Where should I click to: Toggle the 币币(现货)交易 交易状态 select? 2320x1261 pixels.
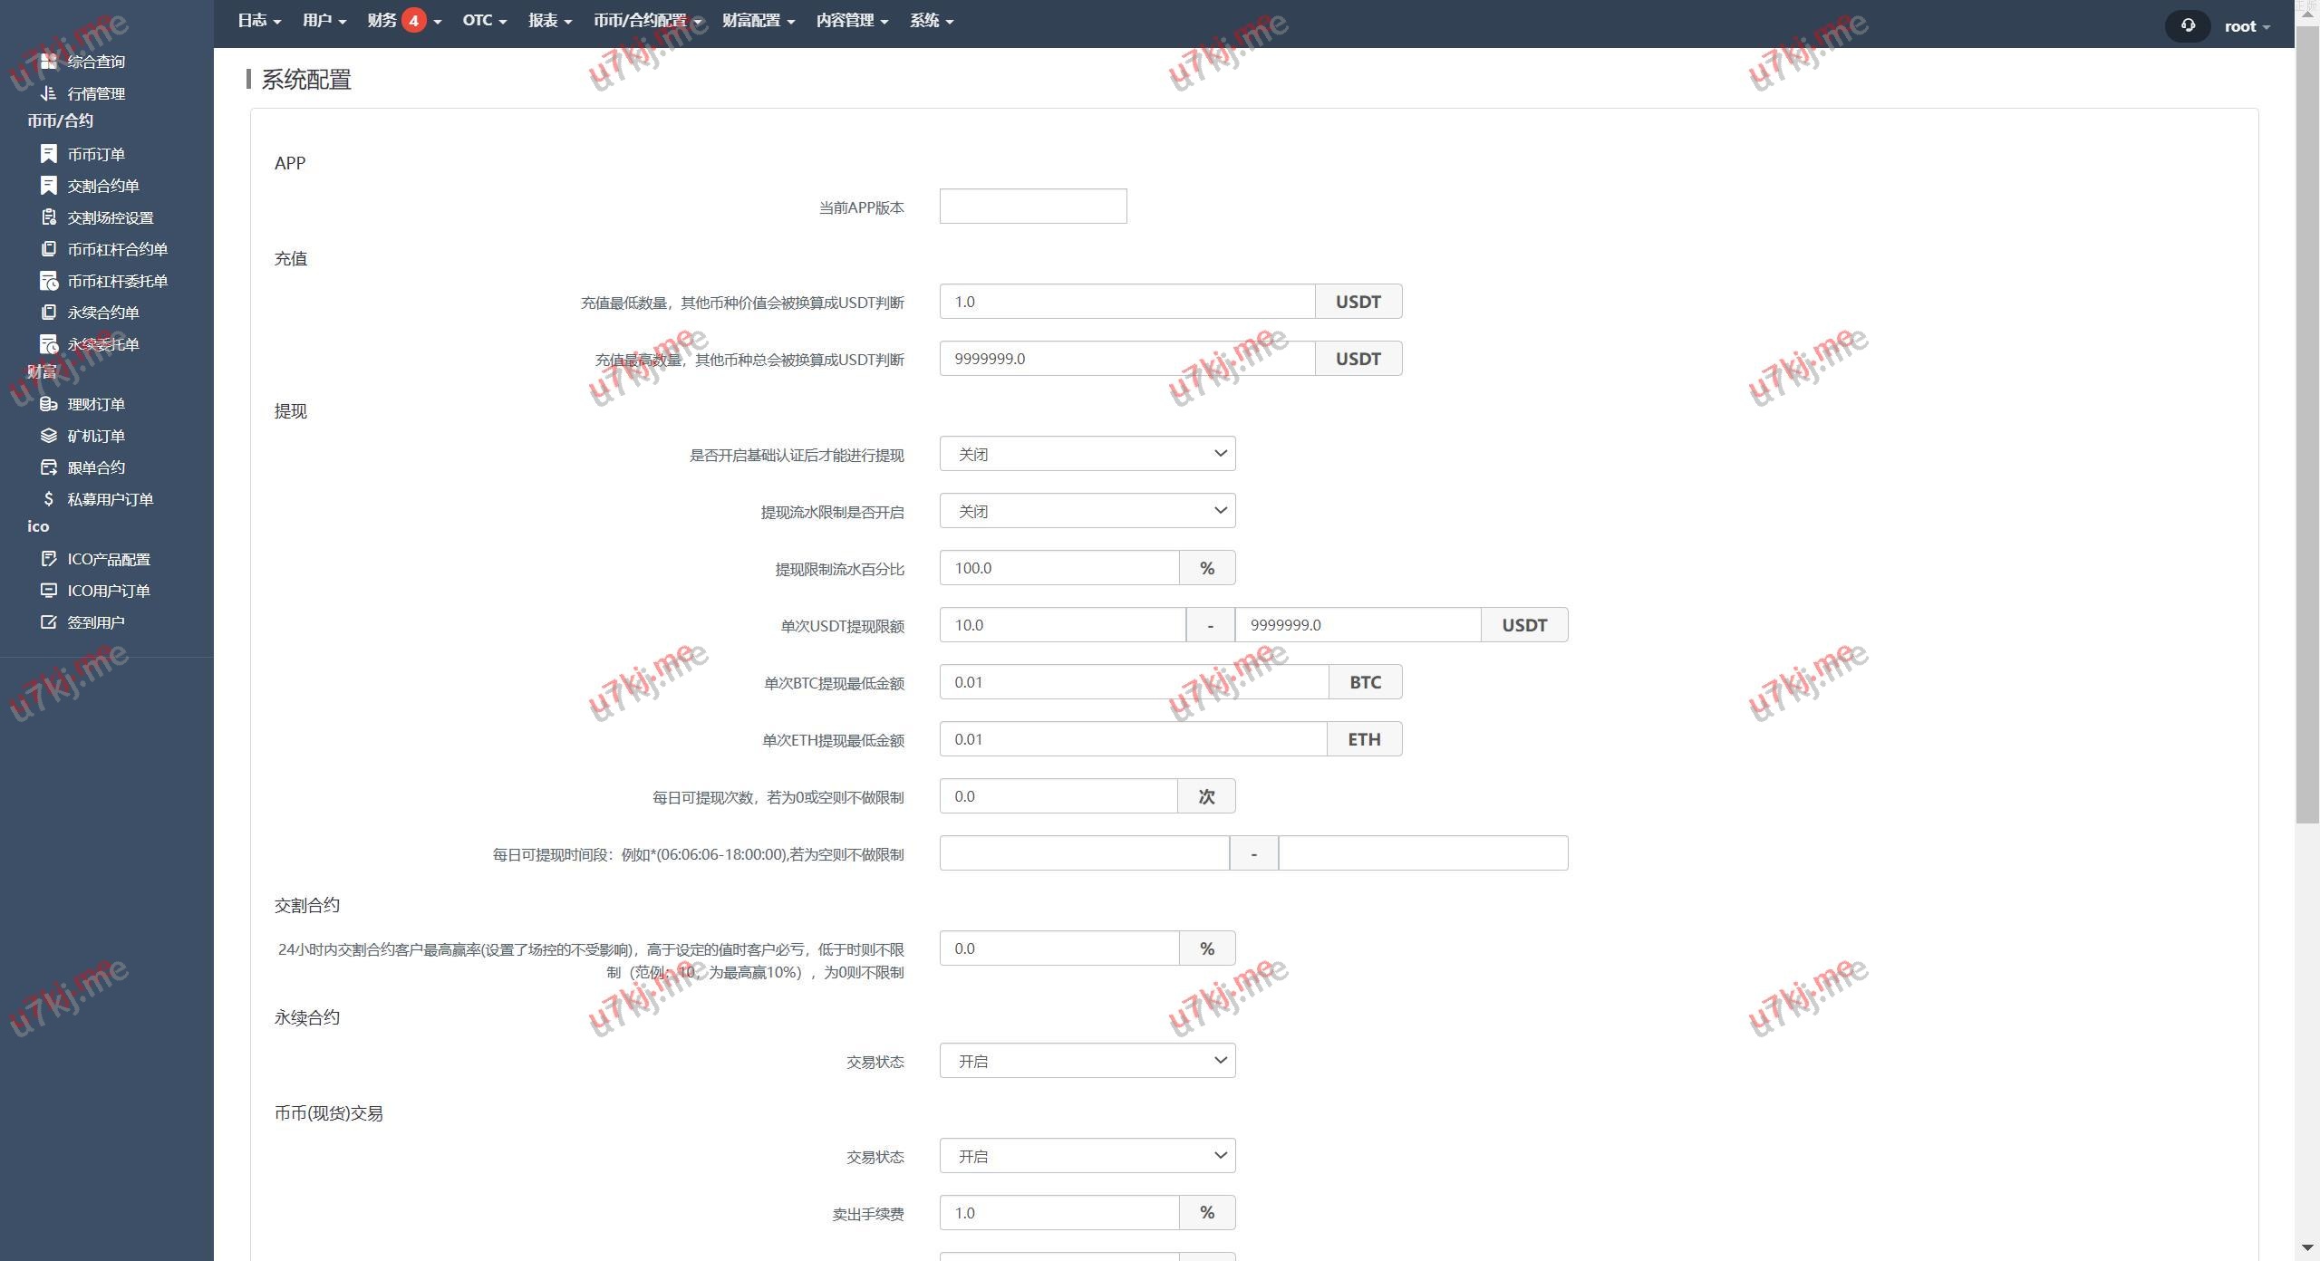(x=1087, y=1156)
